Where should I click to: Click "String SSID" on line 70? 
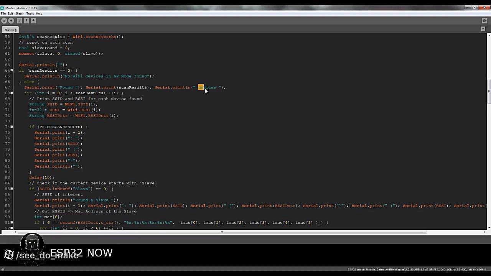tap(43, 104)
